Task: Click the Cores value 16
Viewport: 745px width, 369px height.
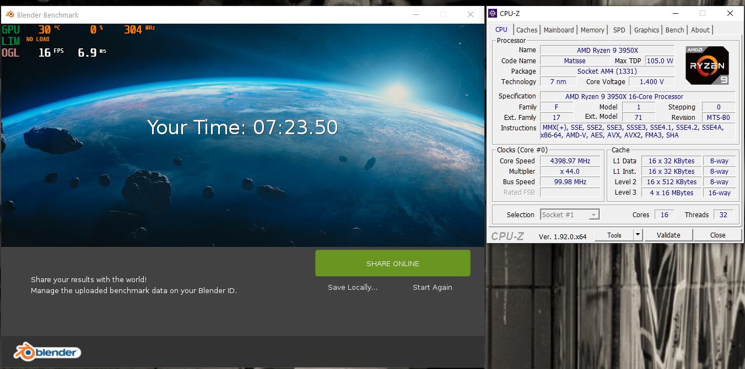Action: click(664, 214)
